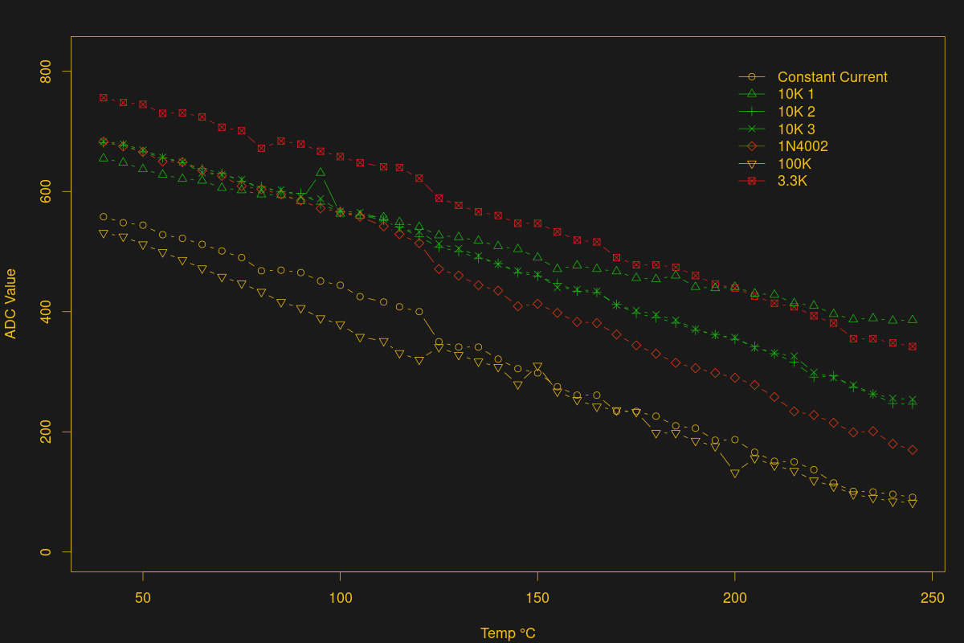Click the 50 tick label on x-axis

(x=143, y=599)
